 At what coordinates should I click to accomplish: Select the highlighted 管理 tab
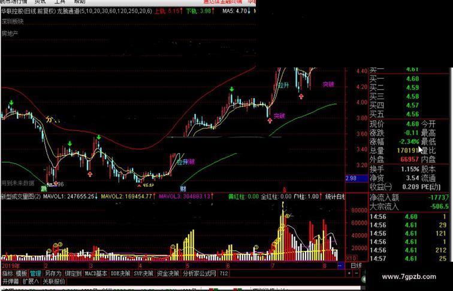coord(35,274)
